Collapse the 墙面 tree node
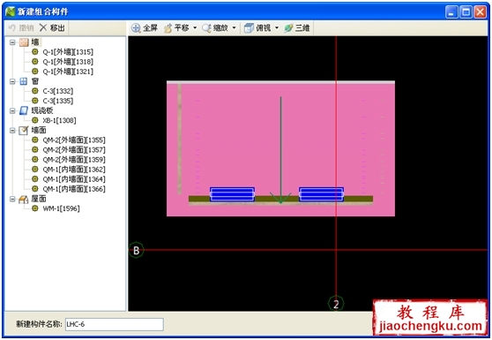Screen dimensions: 492x340 pyautogui.click(x=12, y=130)
